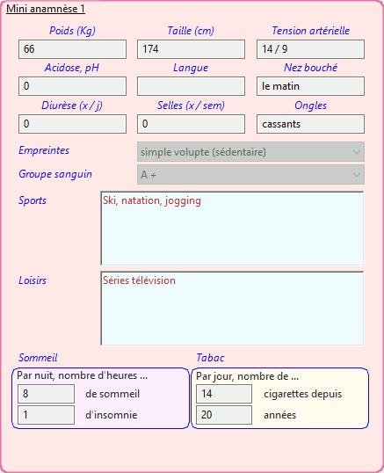
Task: Click the années of smoking field
Action: click(224, 415)
